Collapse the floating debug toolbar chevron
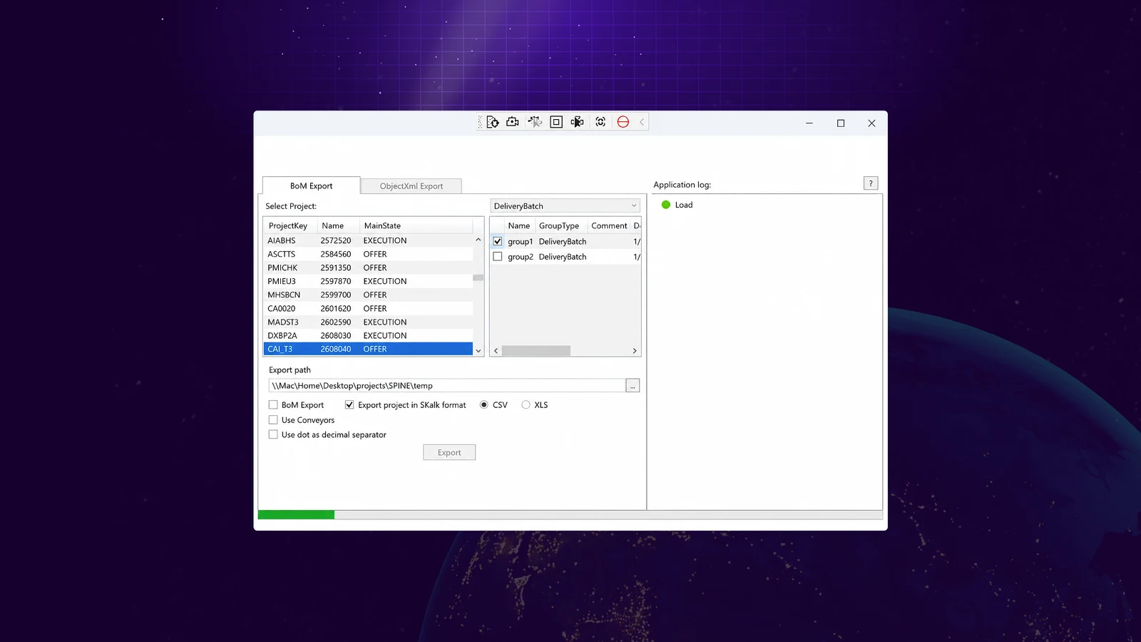The width and height of the screenshot is (1141, 642). point(642,122)
